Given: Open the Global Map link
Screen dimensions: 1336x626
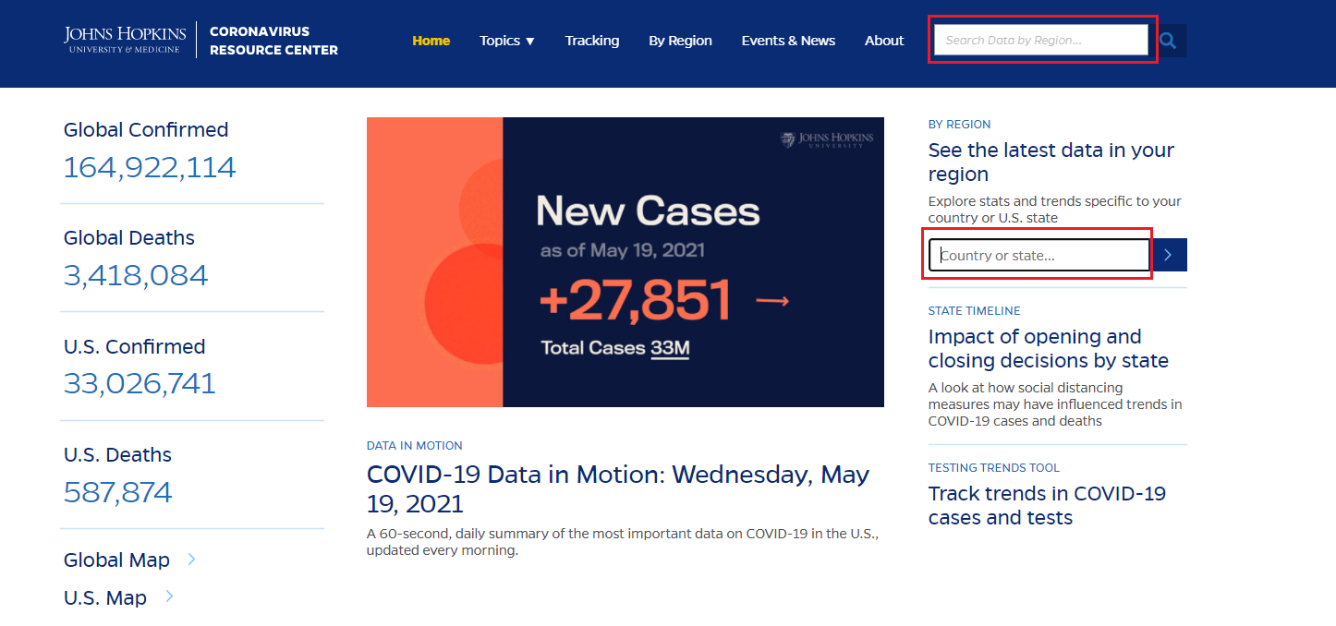Looking at the screenshot, I should click(x=116, y=560).
